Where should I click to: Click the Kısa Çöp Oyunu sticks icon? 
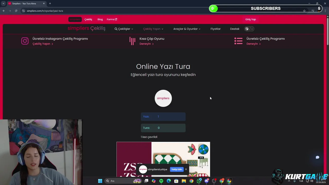pos(132,41)
